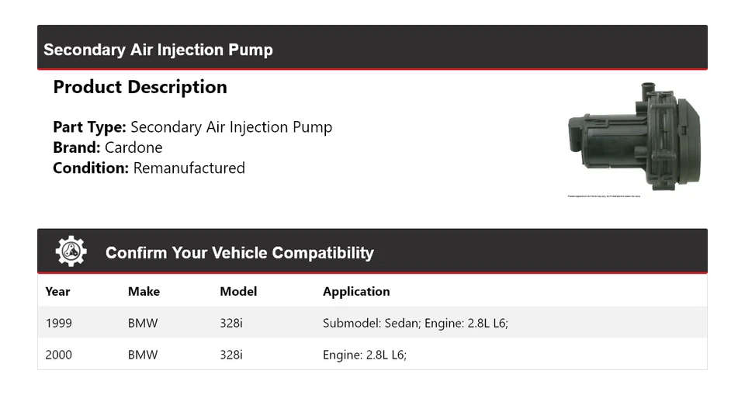
Task: Click the Model column header
Action: click(238, 292)
